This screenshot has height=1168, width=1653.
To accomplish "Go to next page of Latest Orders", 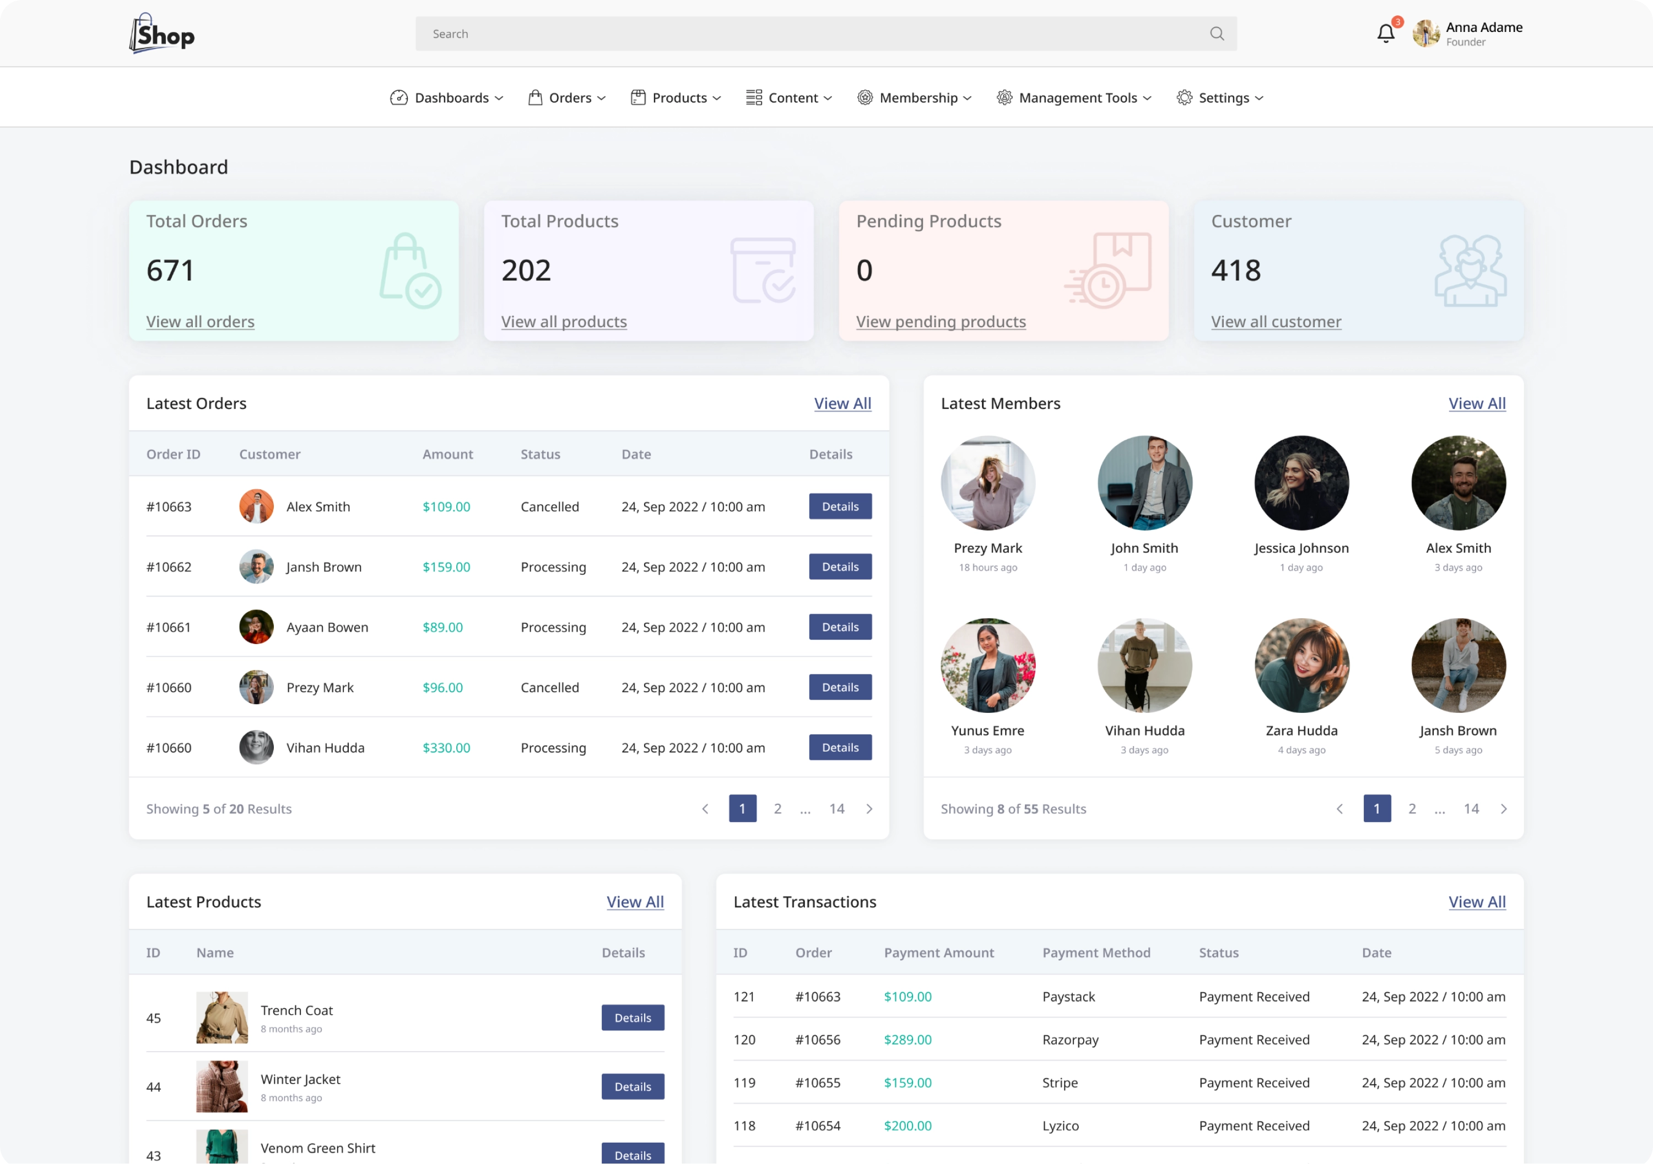I will point(869,809).
